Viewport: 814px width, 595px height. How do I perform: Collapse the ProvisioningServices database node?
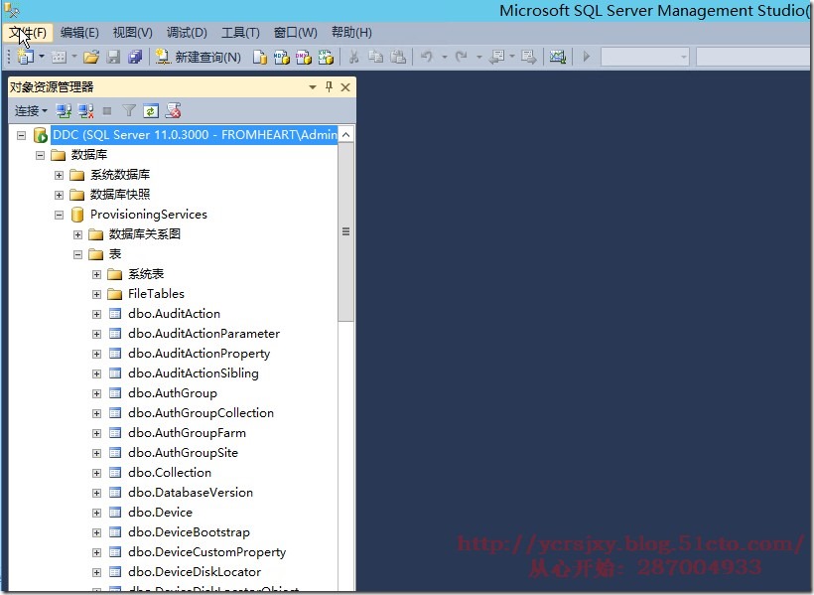(x=59, y=215)
